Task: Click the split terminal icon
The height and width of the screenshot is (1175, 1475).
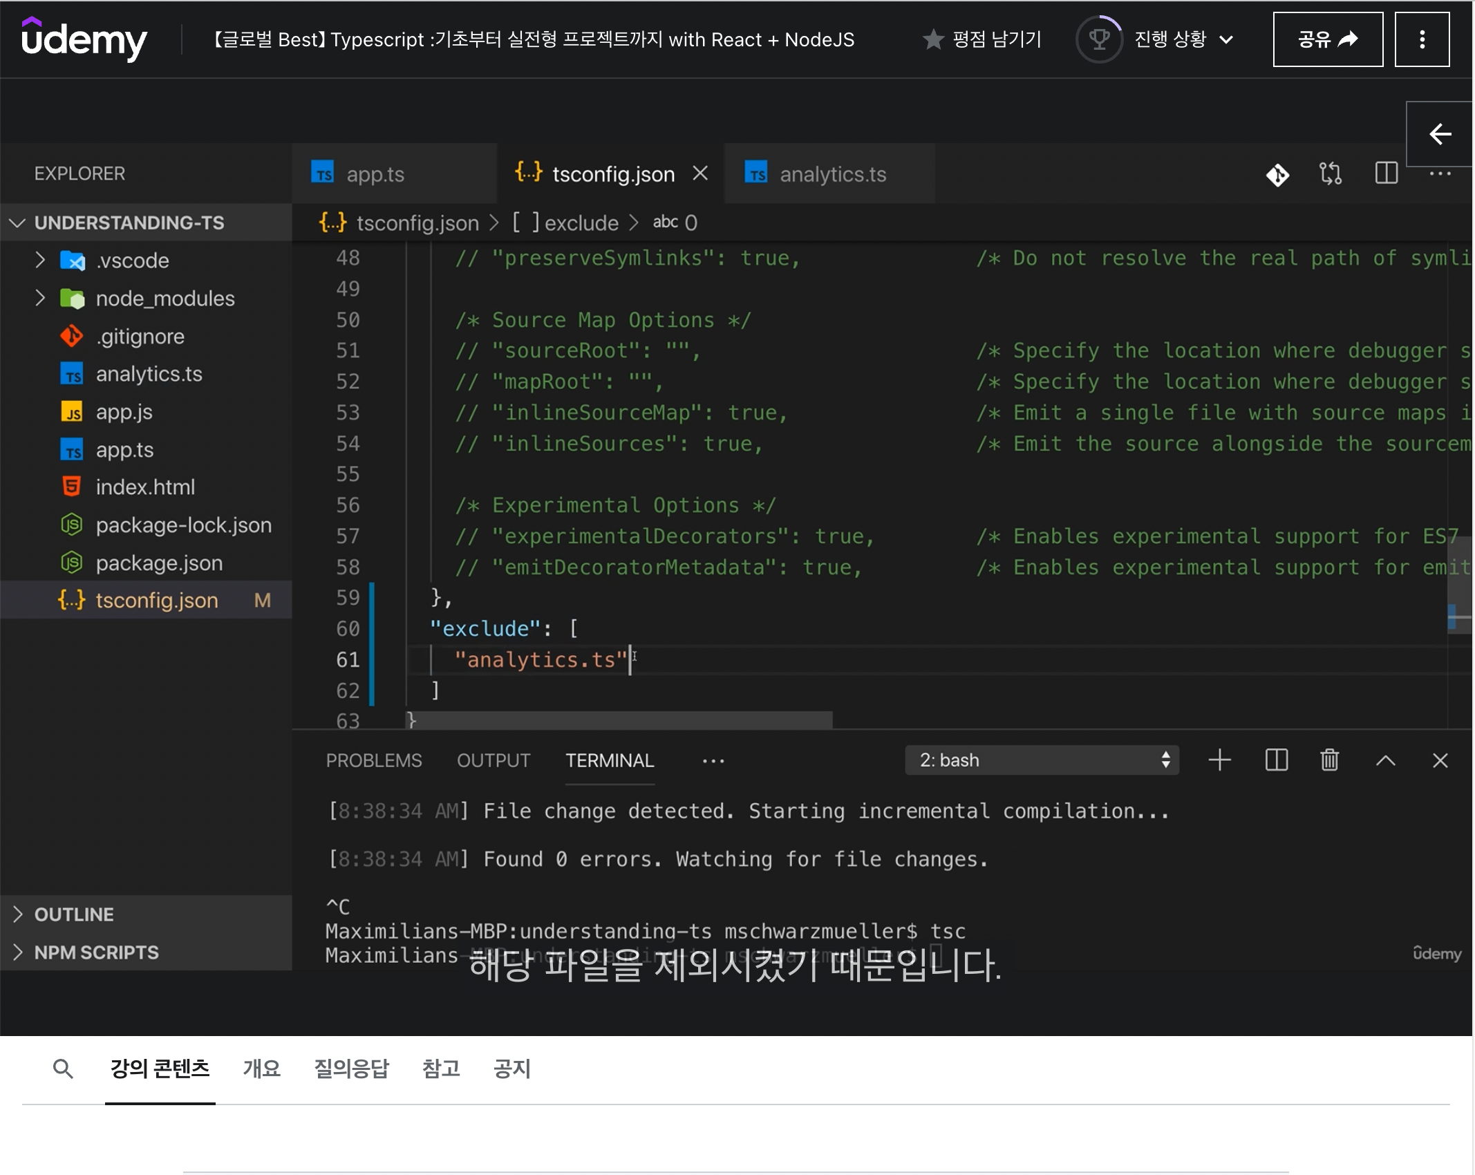Action: point(1276,760)
